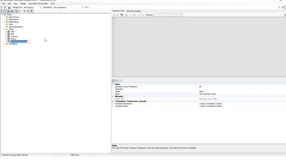Image resolution: width=286 pixels, height=161 pixels.
Task: Collapse the Model root node
Action: pyautogui.click(x=3, y=15)
